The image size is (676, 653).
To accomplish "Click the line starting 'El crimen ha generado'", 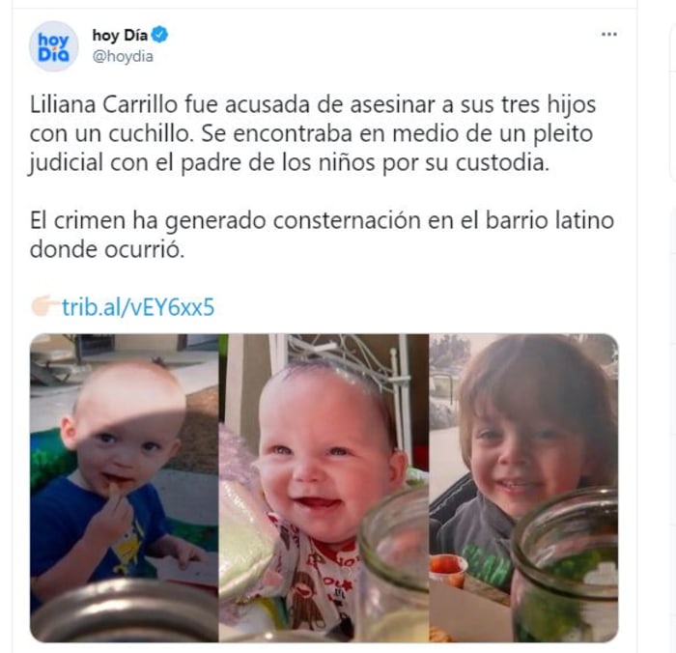I will point(322,220).
